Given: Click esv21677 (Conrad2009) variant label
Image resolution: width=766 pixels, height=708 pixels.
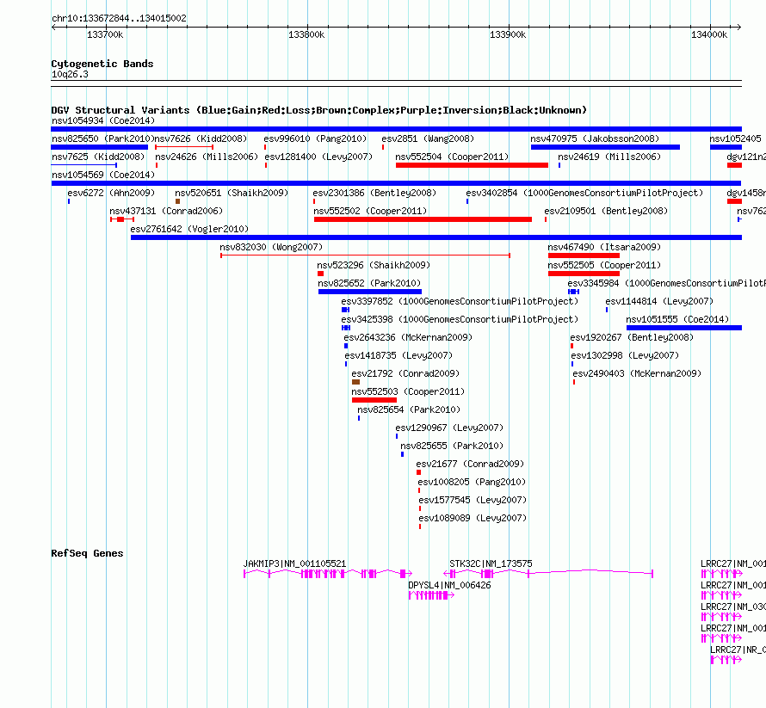Looking at the screenshot, I should pyautogui.click(x=470, y=464).
